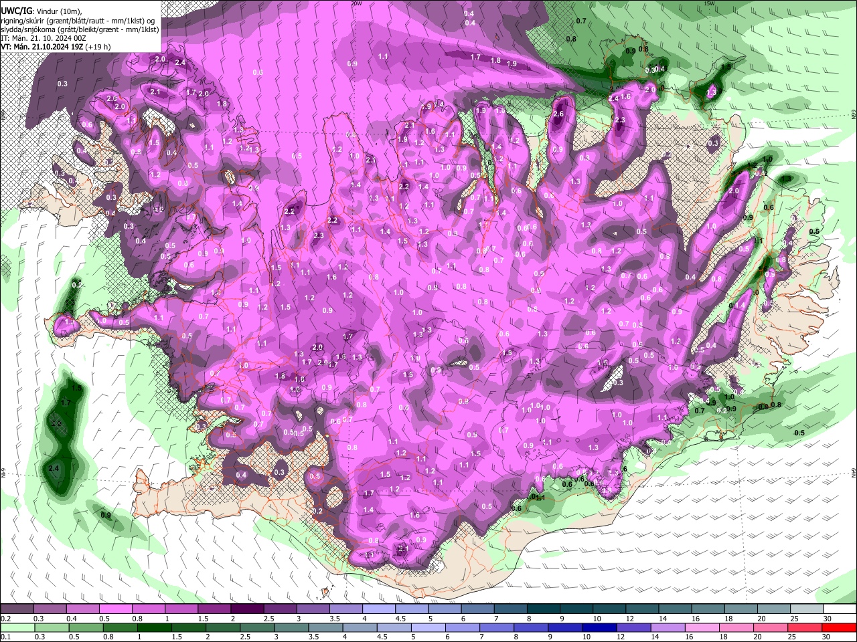The image size is (857, 642).
Task: Click the '0.1' label under the bottom legend row
Action: 5,637
